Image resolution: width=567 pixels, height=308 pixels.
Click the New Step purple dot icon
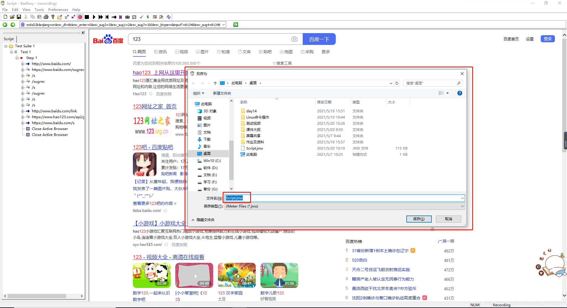click(x=73, y=17)
